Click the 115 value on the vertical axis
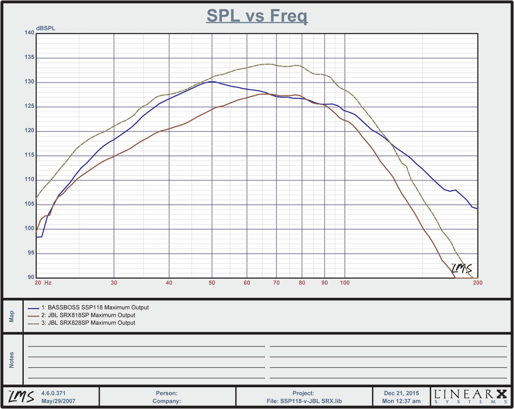The width and height of the screenshot is (514, 409). tap(30, 155)
